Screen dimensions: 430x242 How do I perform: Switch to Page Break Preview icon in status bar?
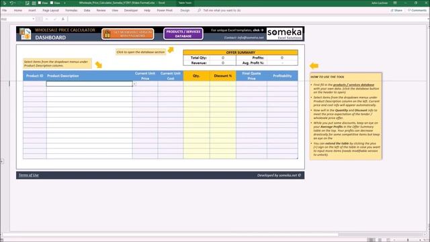point(388,240)
